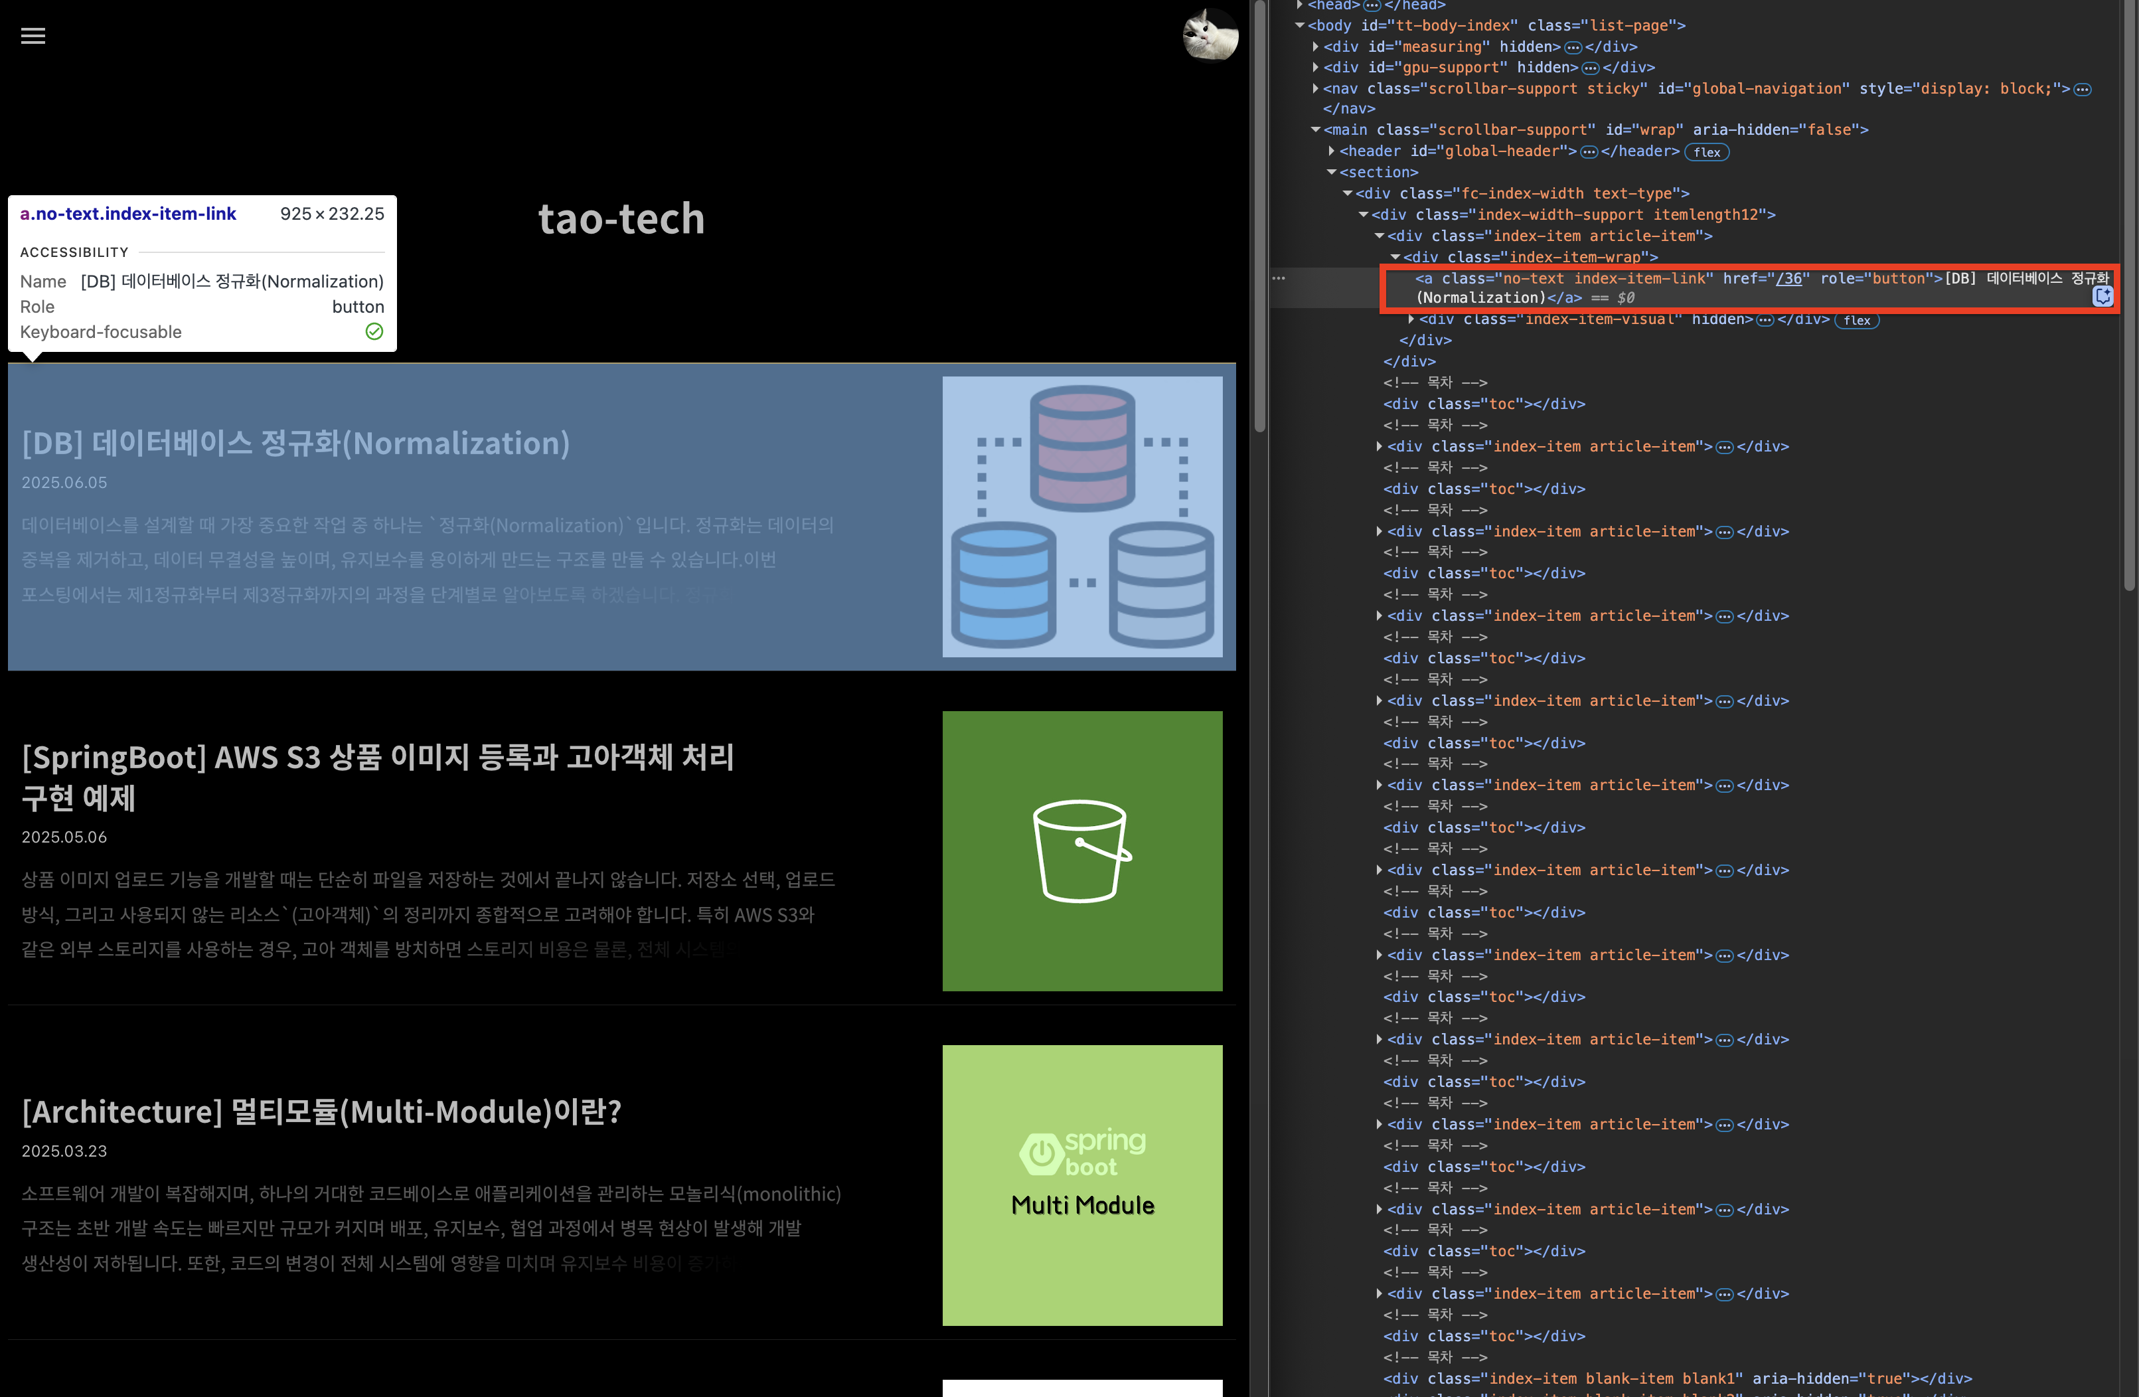Screen dimensions: 2139x1397
Task: Collapse the body tt-body-index node
Action: pyautogui.click(x=1300, y=25)
